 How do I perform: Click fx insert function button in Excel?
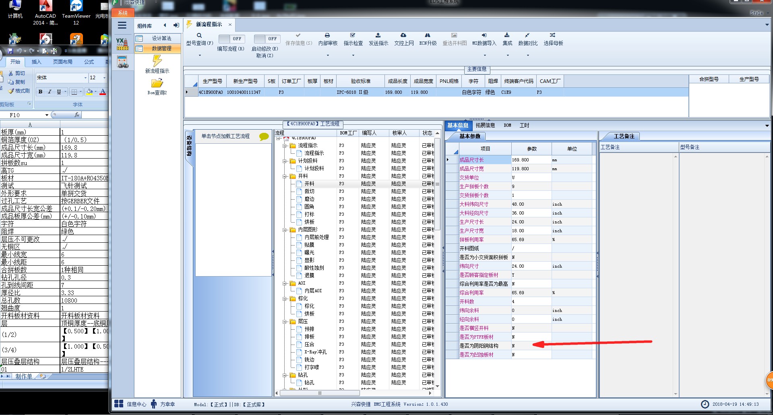(x=77, y=115)
